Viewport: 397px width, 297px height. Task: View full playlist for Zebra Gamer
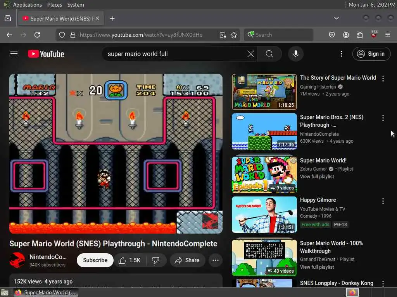tap(317, 176)
